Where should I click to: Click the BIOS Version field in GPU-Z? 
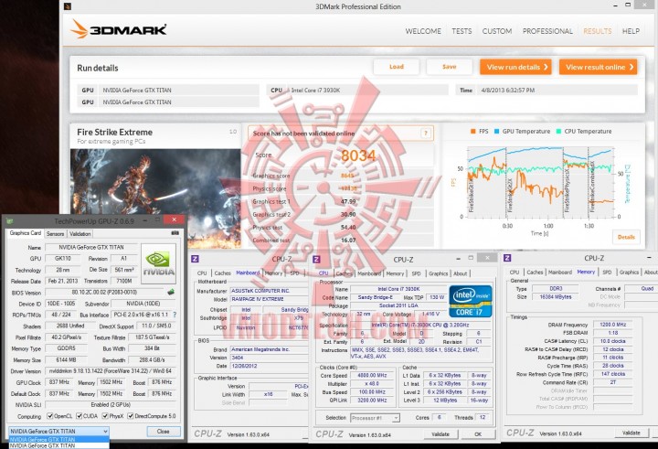tap(104, 293)
